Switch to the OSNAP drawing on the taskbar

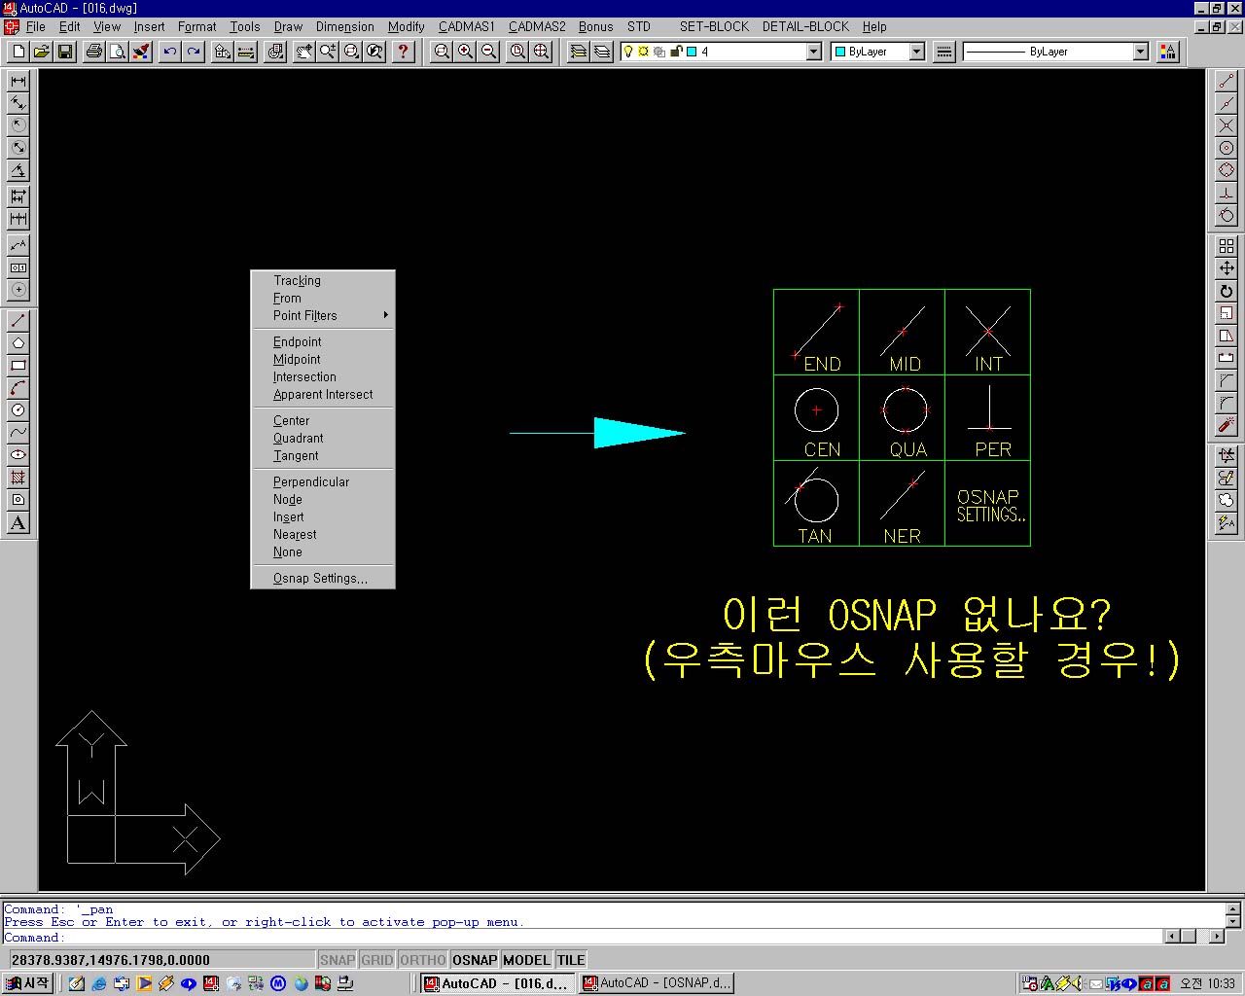657,982
